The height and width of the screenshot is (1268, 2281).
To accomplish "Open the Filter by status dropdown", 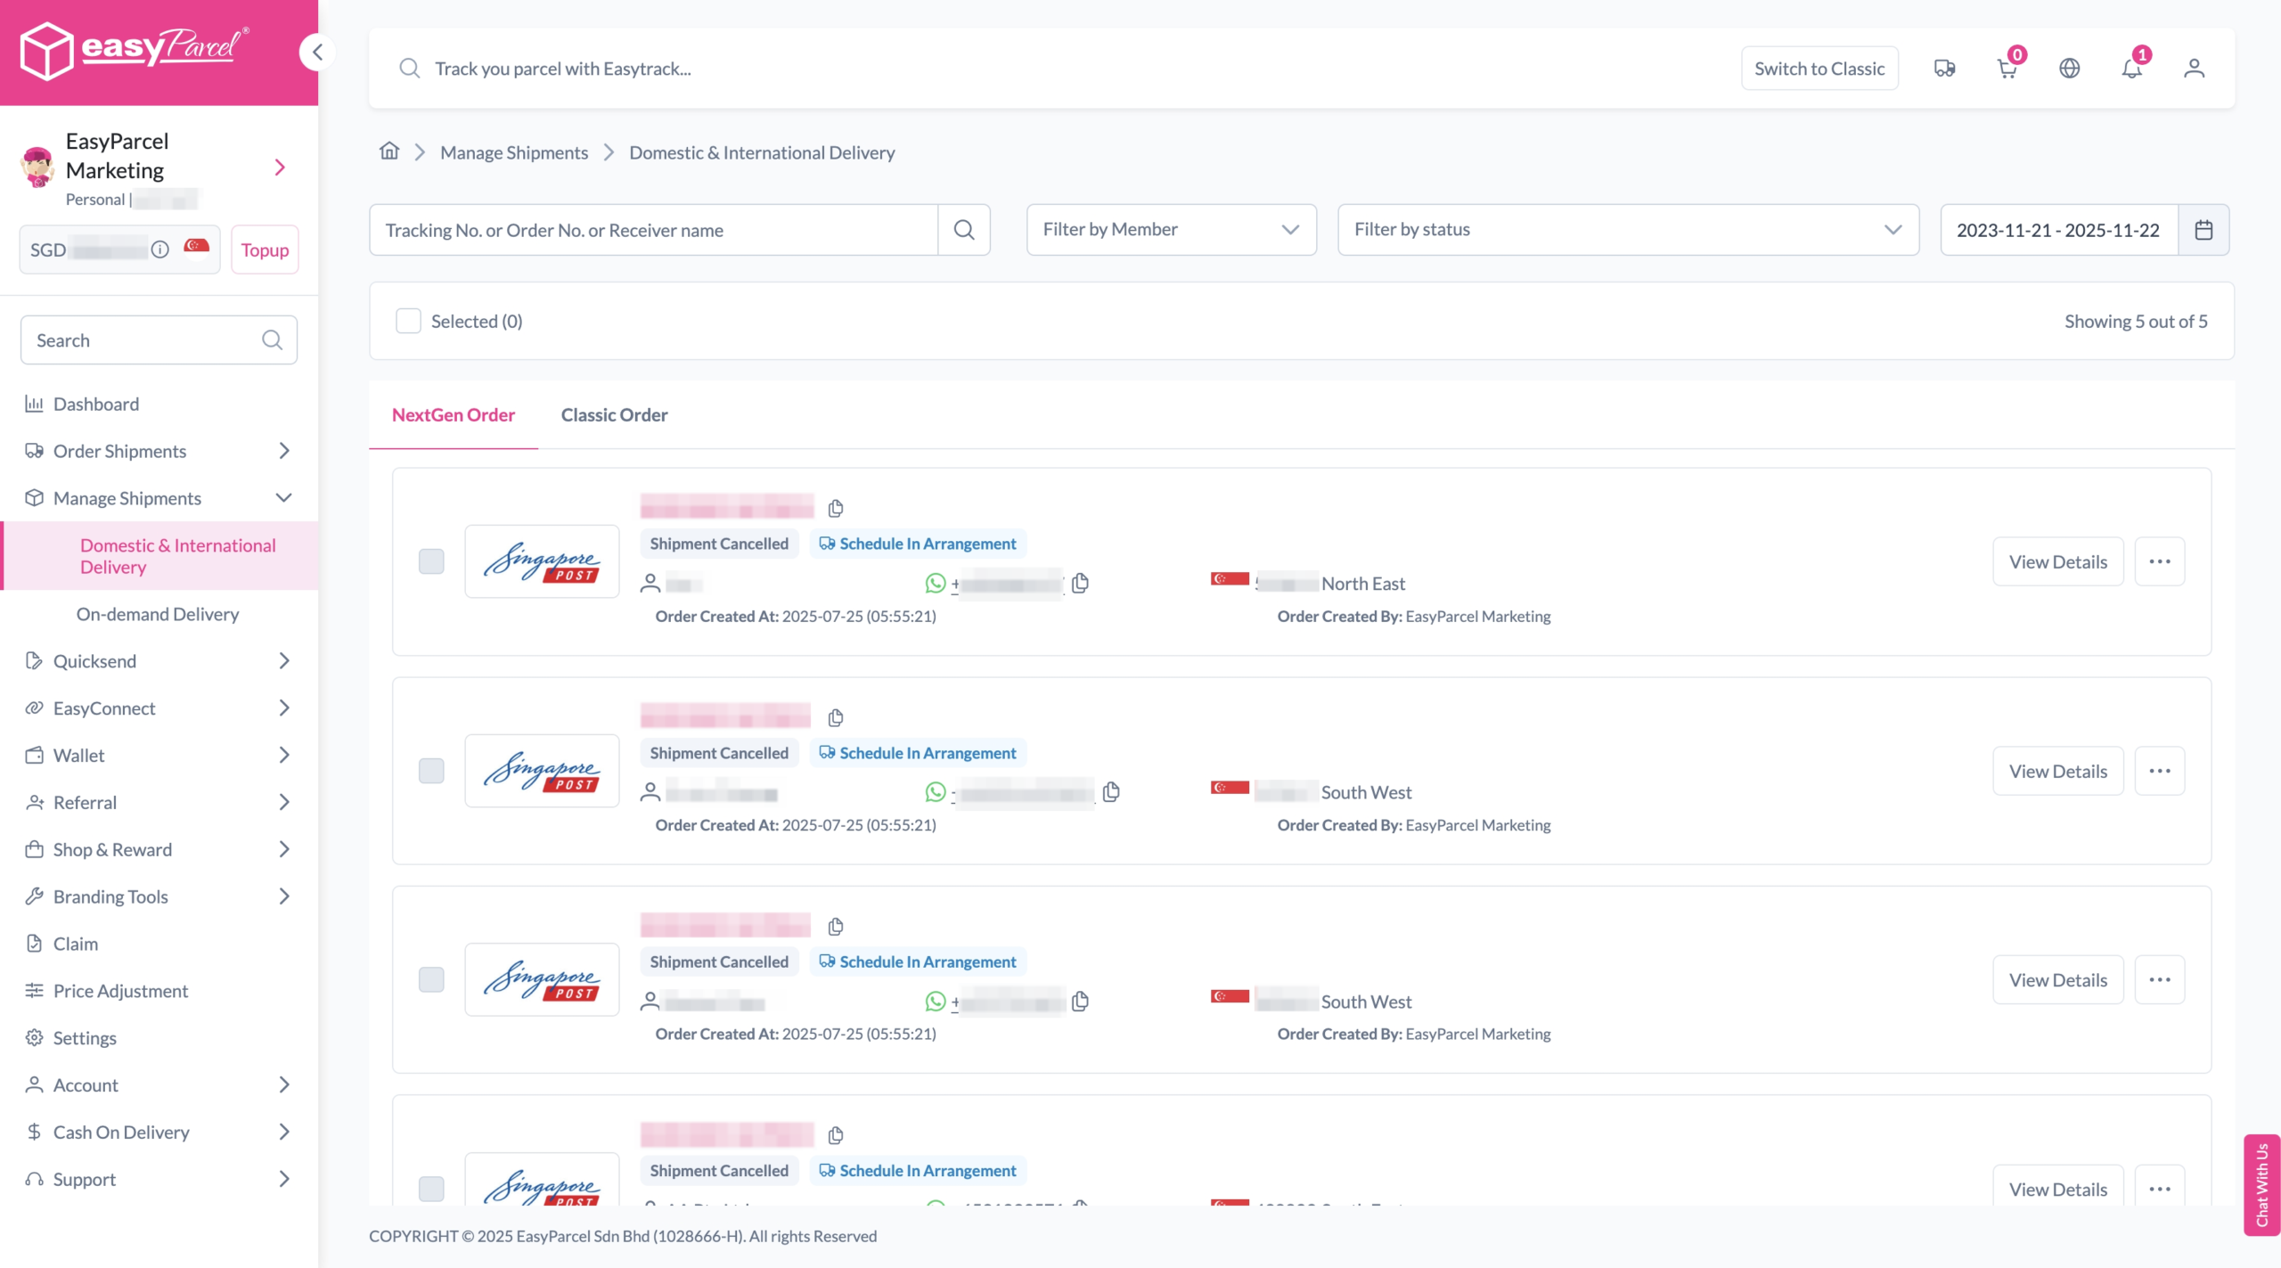I will [x=1627, y=230].
